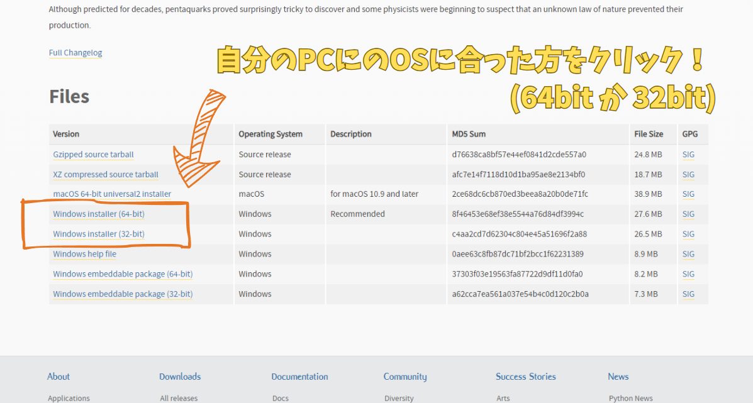Screen dimensions: 753x403
Task: Open the News footer heading
Action: (x=618, y=377)
